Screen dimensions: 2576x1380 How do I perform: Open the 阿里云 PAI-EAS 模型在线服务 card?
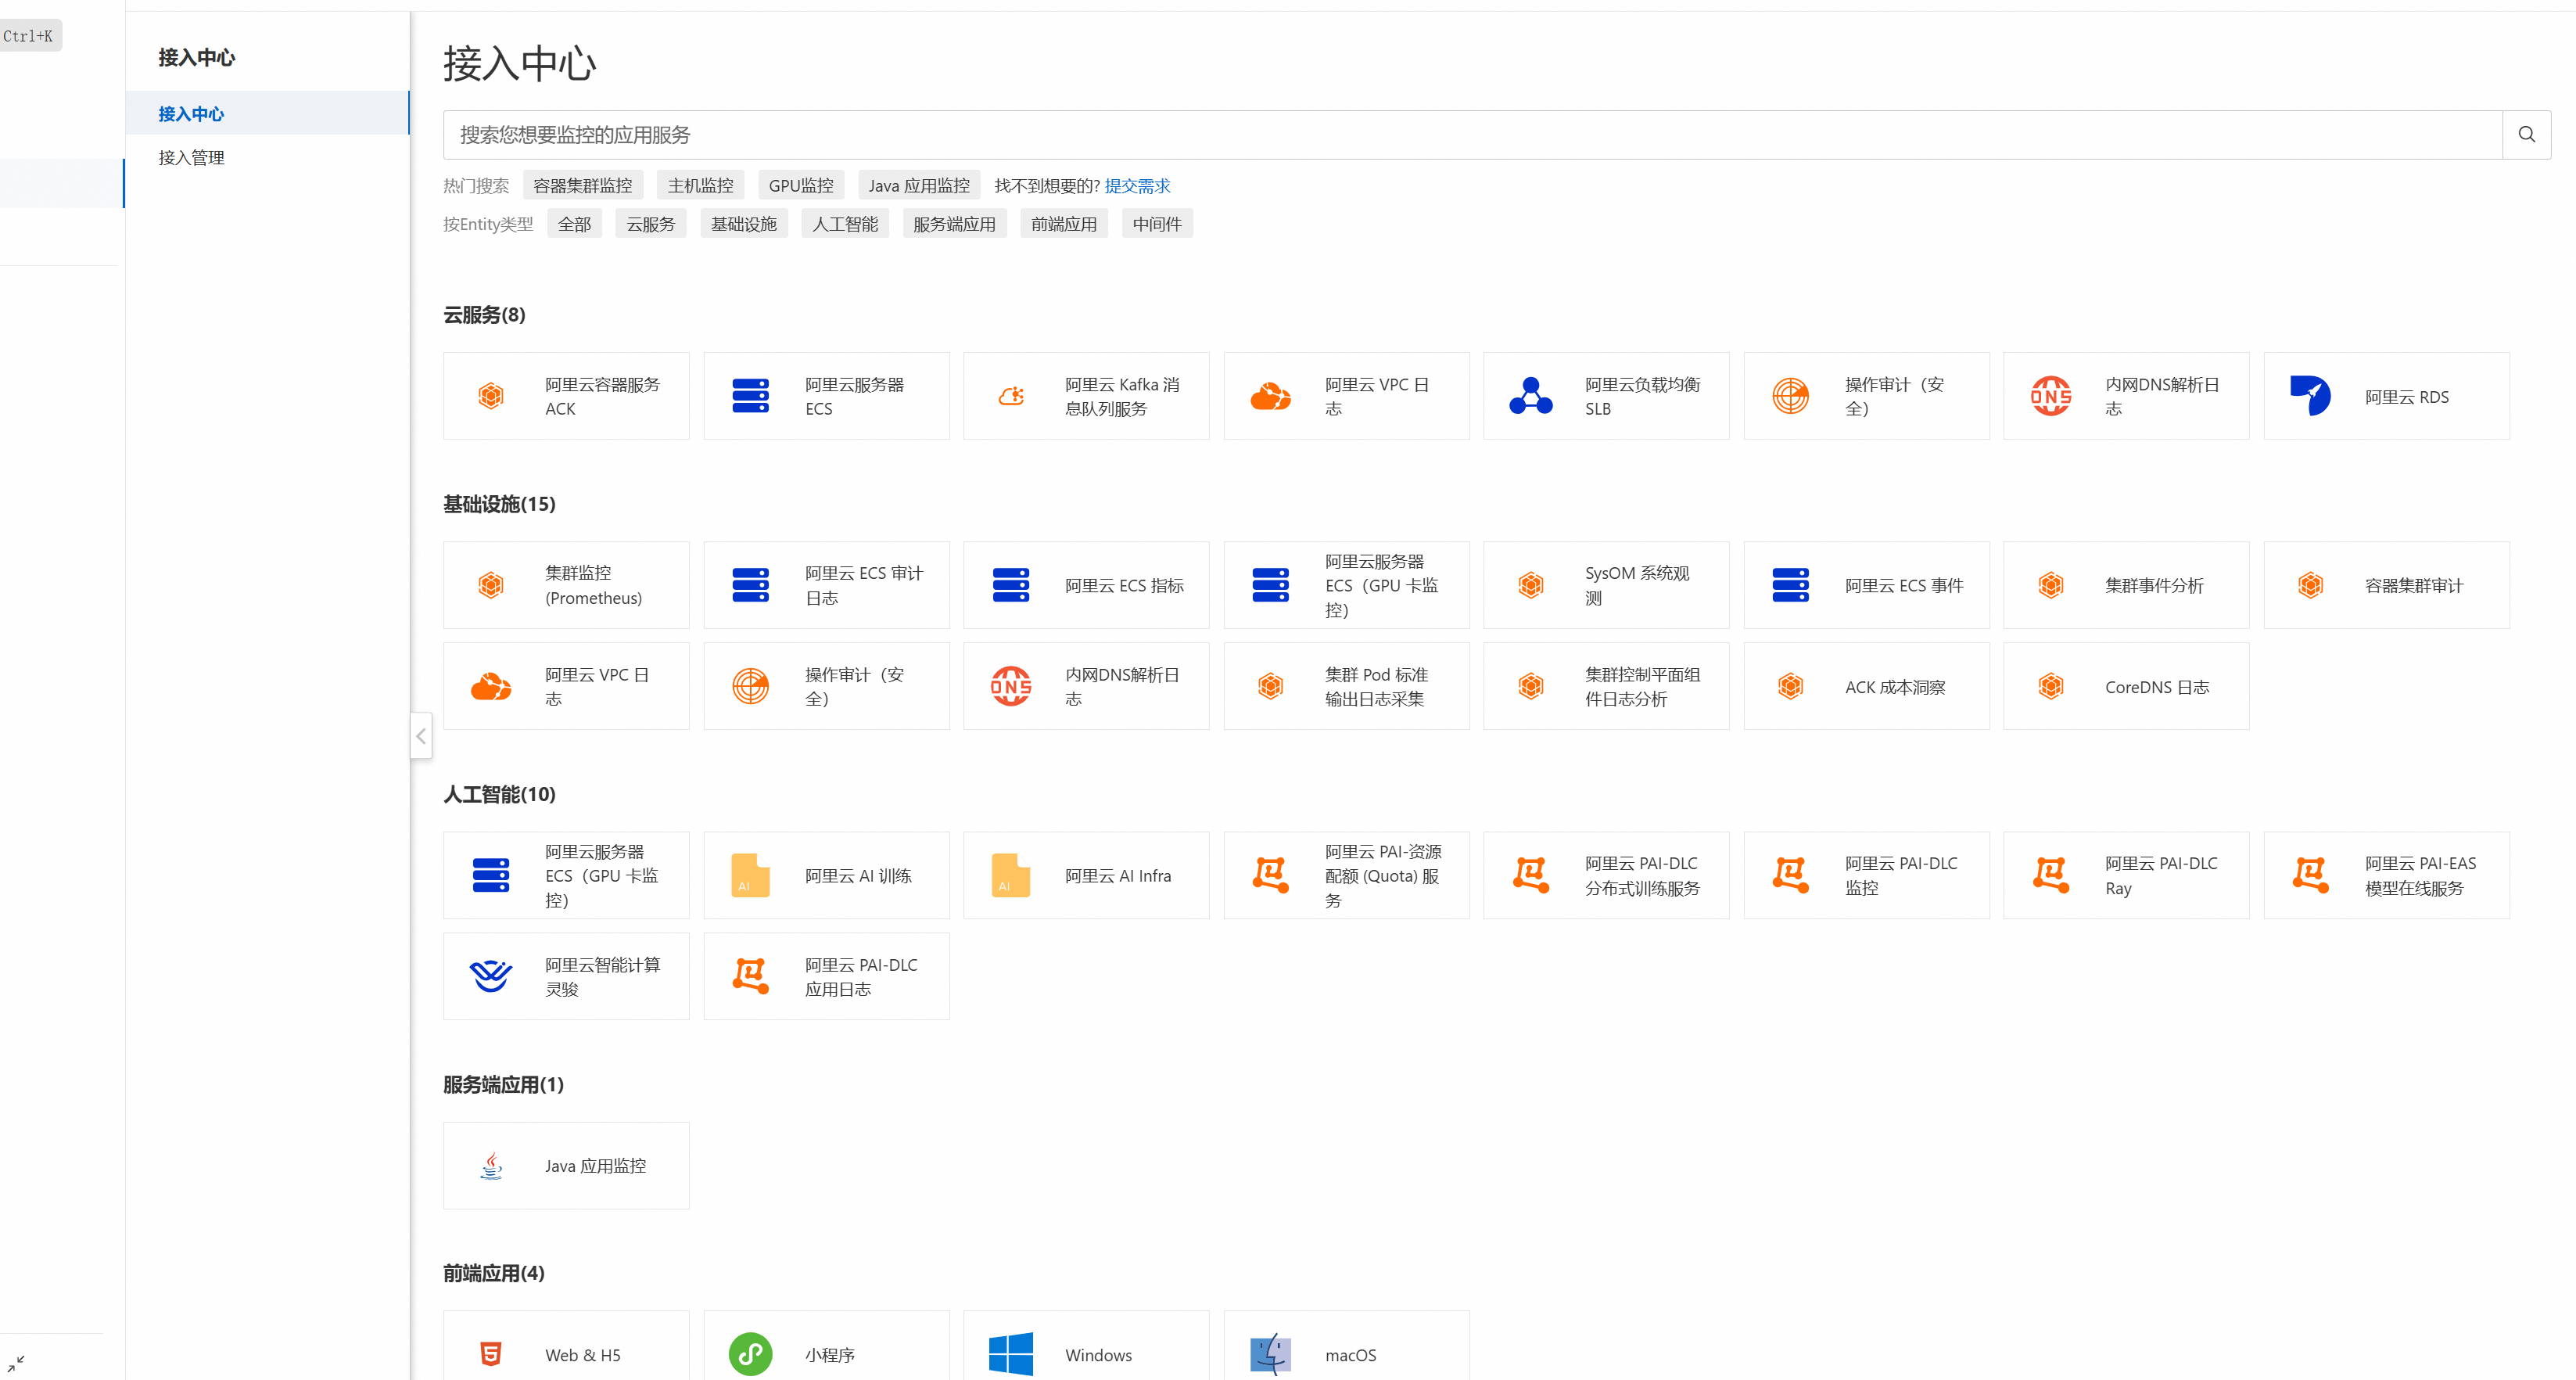coord(2386,875)
